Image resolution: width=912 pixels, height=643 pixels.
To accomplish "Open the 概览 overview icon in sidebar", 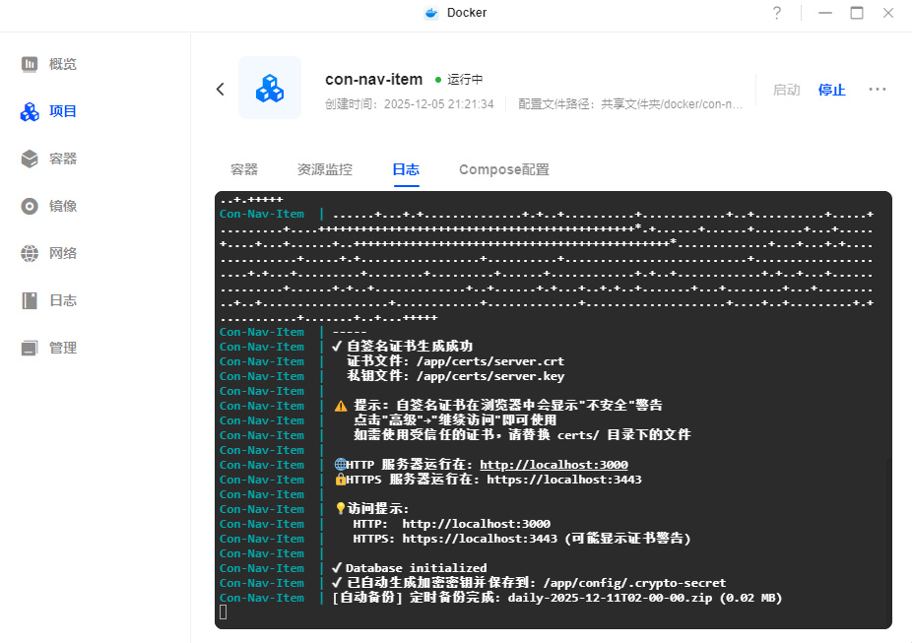I will coord(30,64).
